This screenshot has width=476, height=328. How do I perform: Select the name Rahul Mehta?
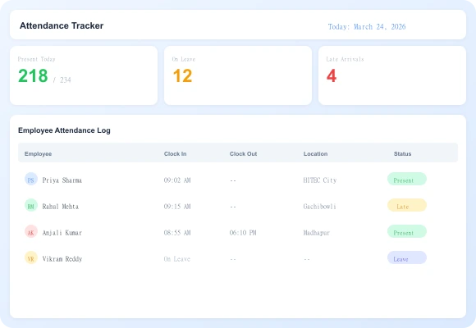click(61, 207)
